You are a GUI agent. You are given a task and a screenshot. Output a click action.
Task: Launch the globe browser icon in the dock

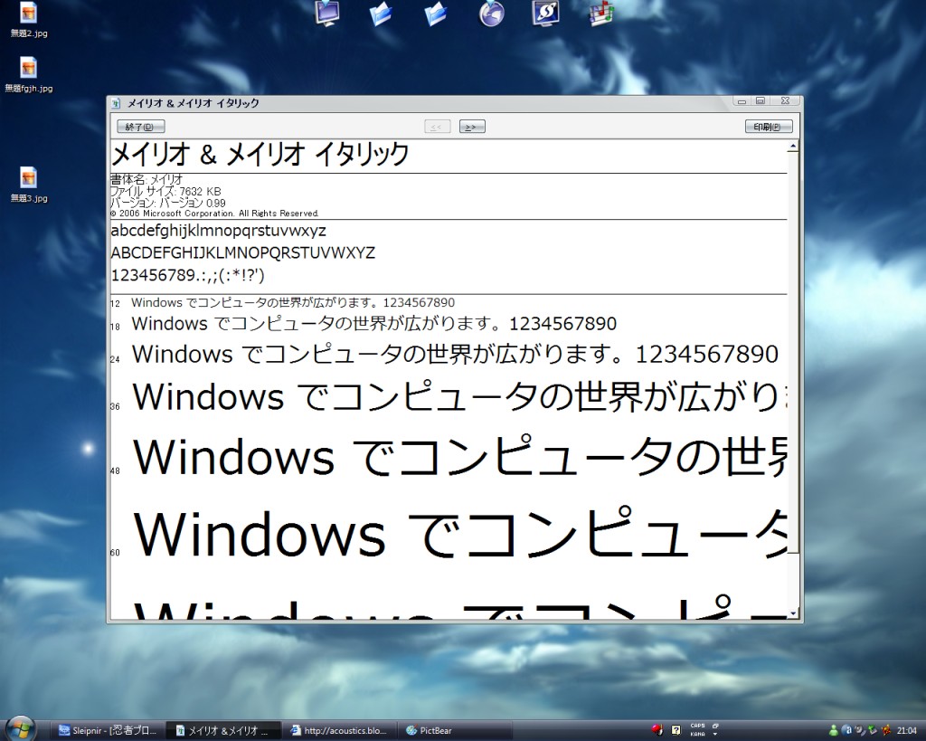click(x=491, y=14)
